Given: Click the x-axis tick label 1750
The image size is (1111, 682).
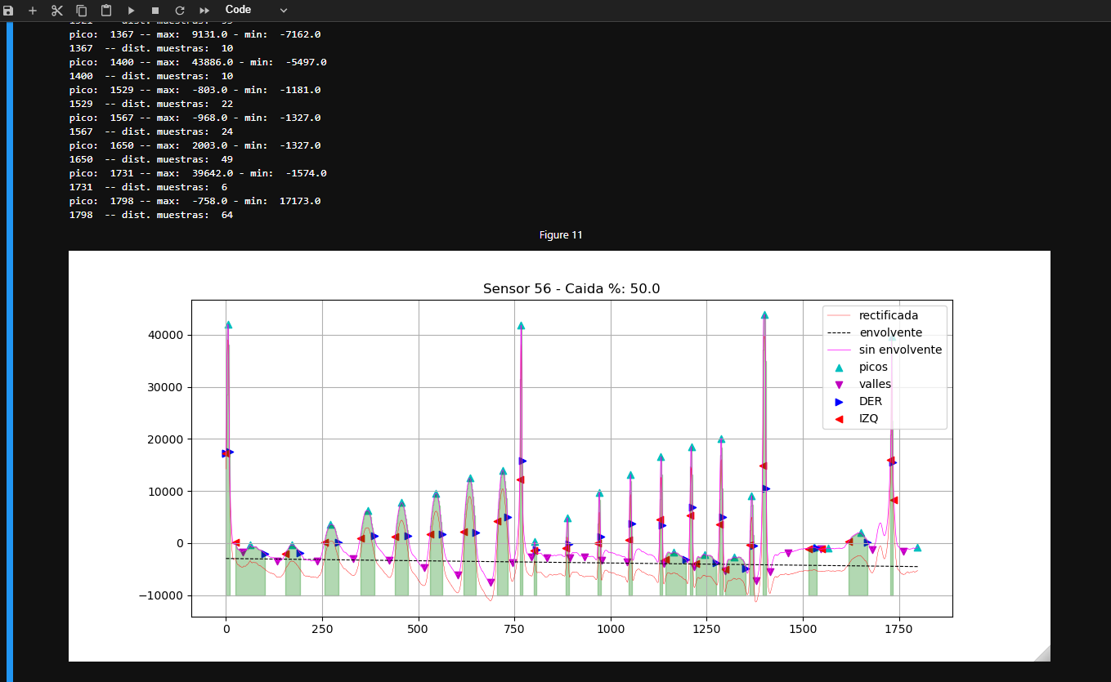Looking at the screenshot, I should point(898,630).
